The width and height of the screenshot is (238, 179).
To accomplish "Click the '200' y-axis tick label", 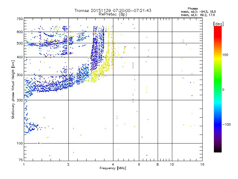I will point(20,100).
